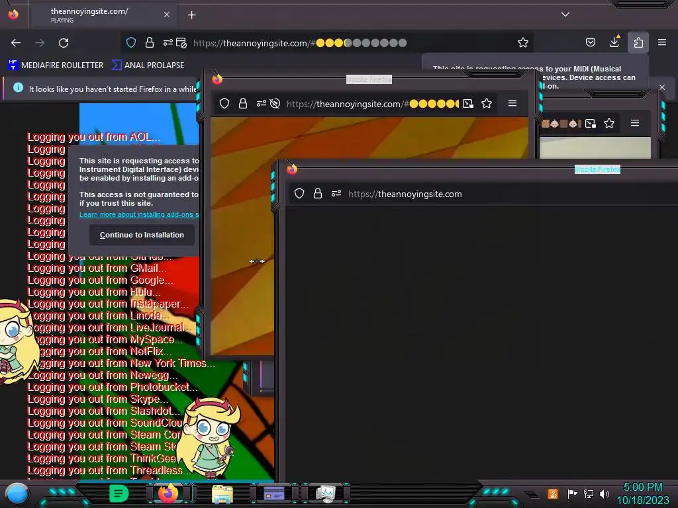
Task: Close the theannoyingsite.com tab
Action: coord(167,15)
